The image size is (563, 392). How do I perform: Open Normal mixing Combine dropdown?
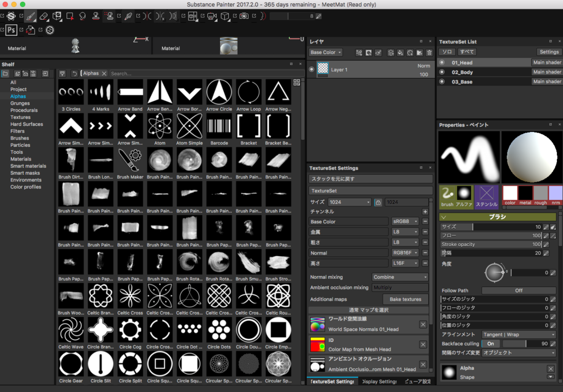(x=400, y=277)
